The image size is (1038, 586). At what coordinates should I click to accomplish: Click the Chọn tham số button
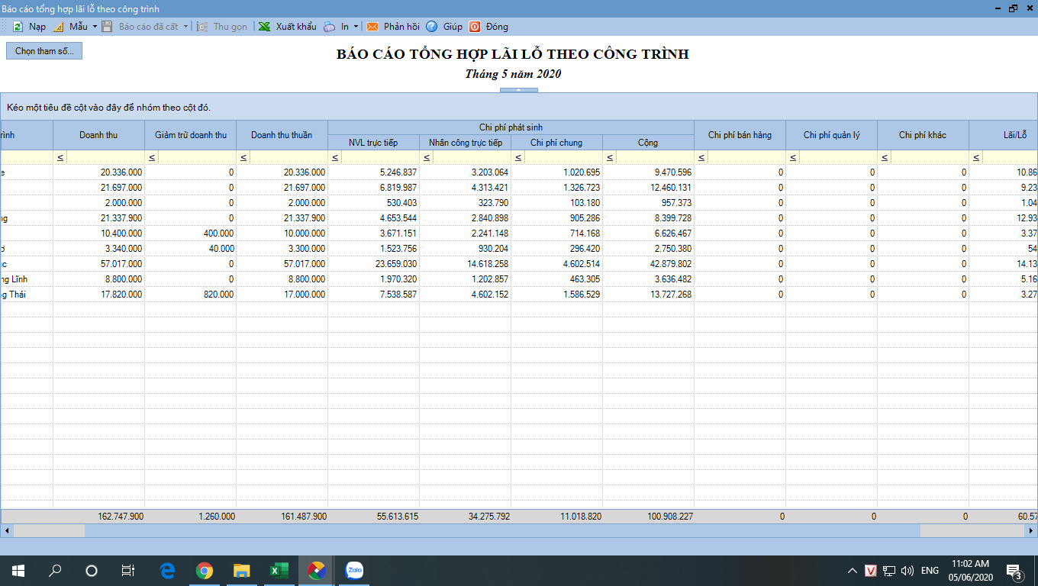[44, 51]
